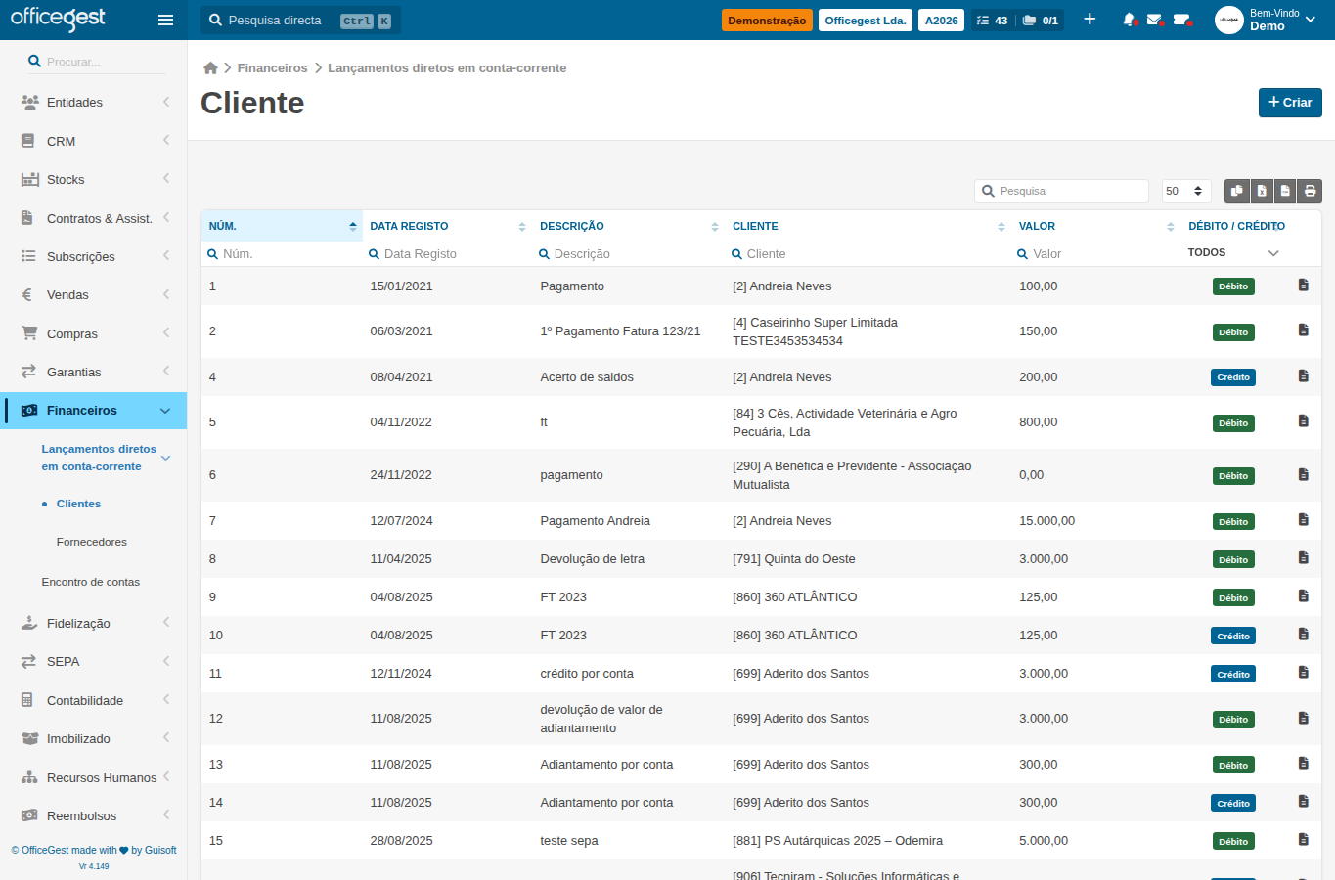
Task: Open the Demo user dropdown chevron
Action: coord(1311,20)
